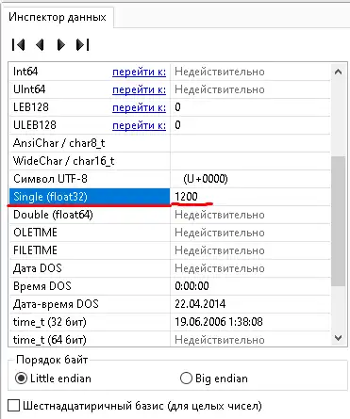350x419 pixels.
Task: Go to previous byte arrow icon
Action: tap(40, 44)
